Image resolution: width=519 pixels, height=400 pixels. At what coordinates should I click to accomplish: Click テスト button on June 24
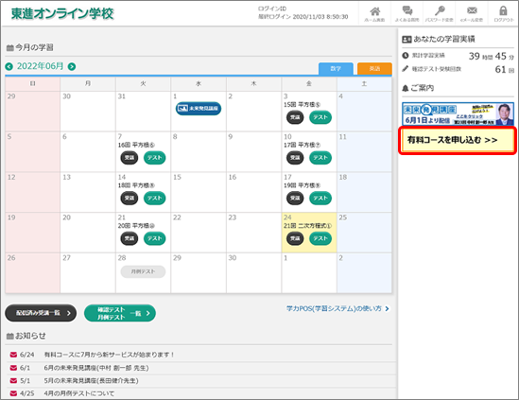[x=320, y=238]
